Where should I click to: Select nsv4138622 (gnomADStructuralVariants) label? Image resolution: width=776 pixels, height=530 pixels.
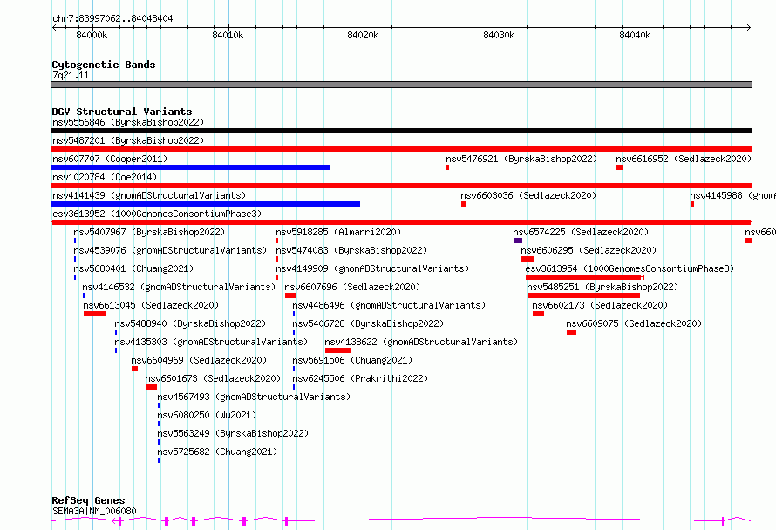point(421,342)
